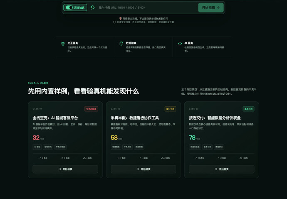The height and width of the screenshot is (199, 287).
Task: Toggle the 深度验真 switch
Action: pyautogui.click(x=69, y=7)
